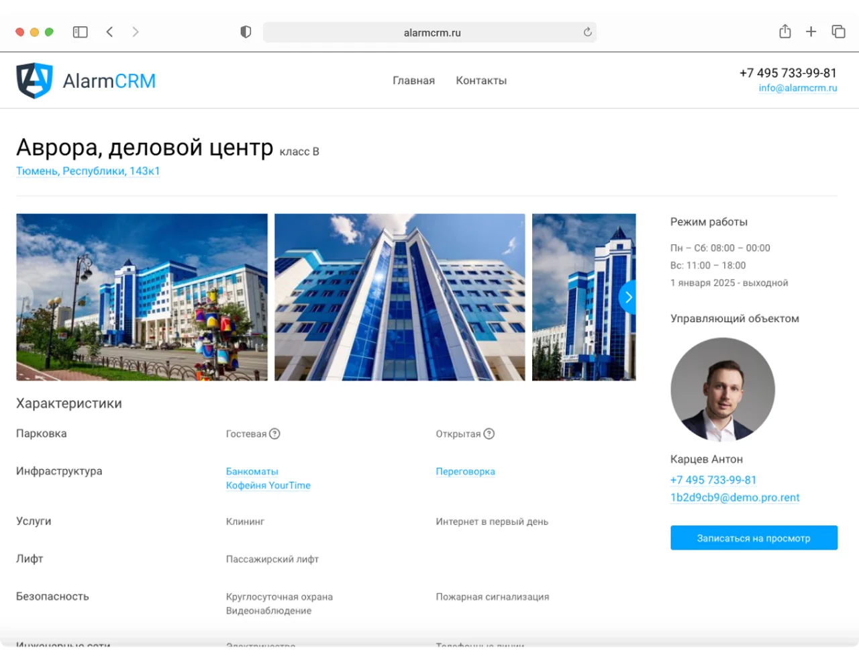Click the Лифт row label
Screen dimensions: 859x659
[x=30, y=558]
